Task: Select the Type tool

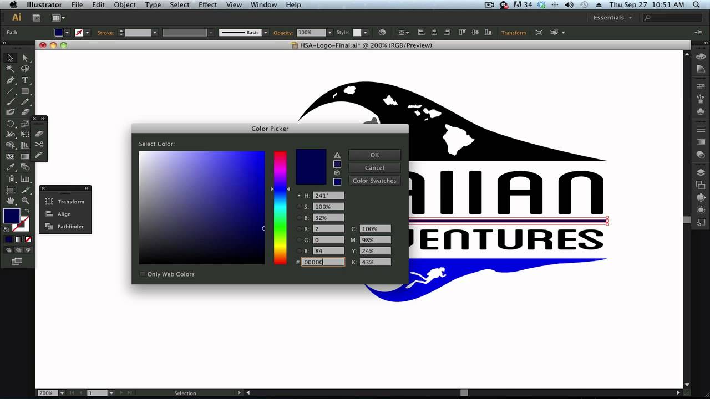Action: (25, 80)
